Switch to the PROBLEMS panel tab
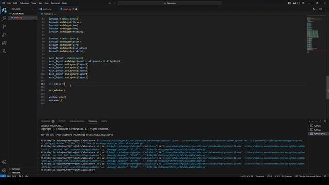Screen dimensions: 329x185 [46, 121]
